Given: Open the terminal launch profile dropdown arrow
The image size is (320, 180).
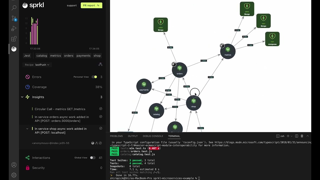Looking at the screenshot, I should coord(291,136).
